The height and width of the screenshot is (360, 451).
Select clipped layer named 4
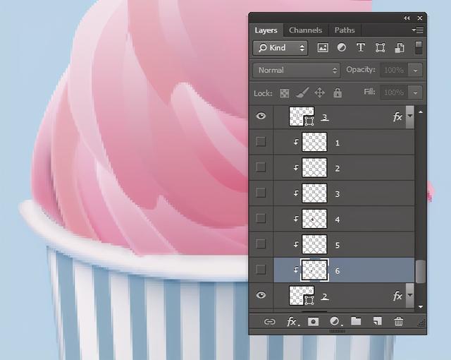tap(344, 219)
